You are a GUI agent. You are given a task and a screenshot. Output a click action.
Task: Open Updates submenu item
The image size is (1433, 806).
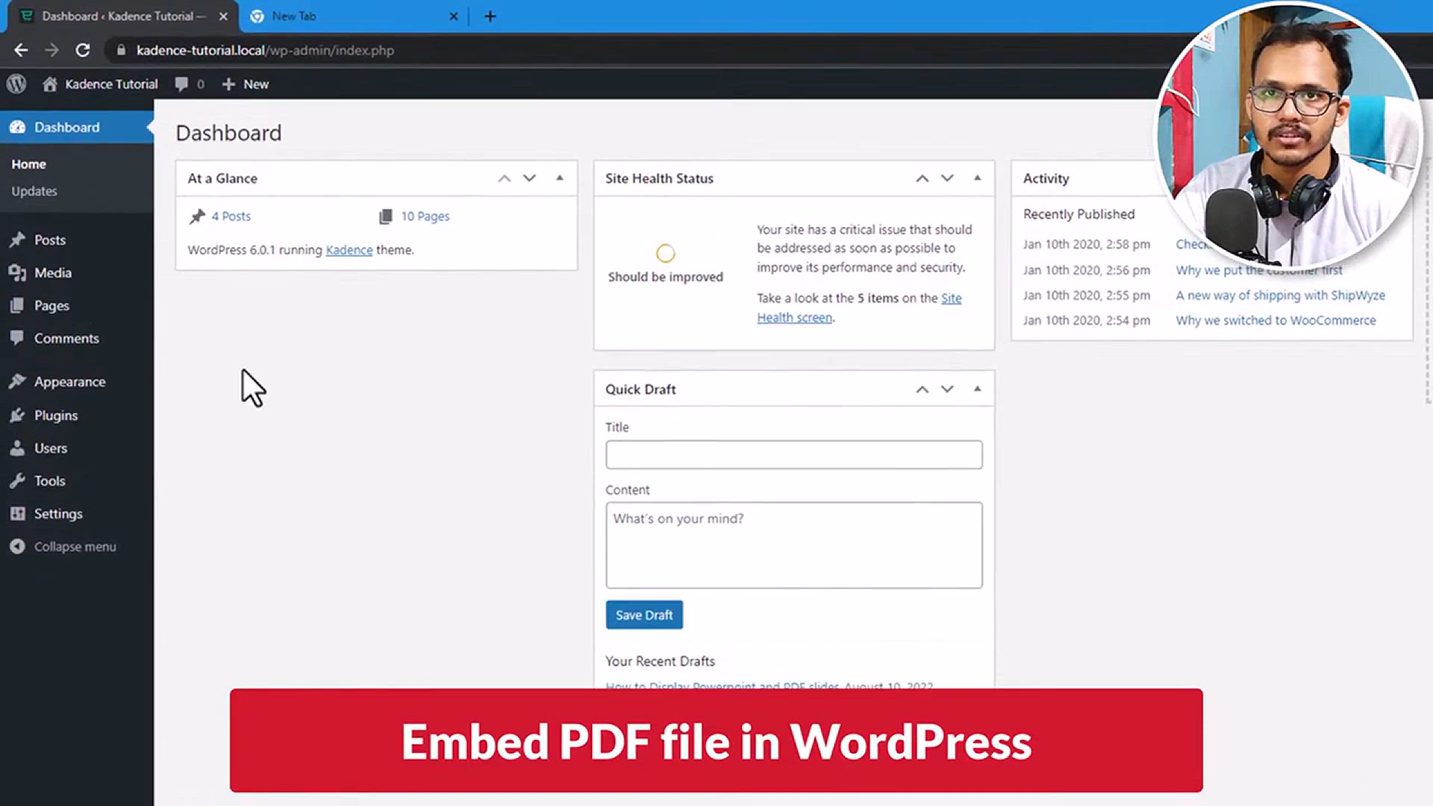[34, 191]
